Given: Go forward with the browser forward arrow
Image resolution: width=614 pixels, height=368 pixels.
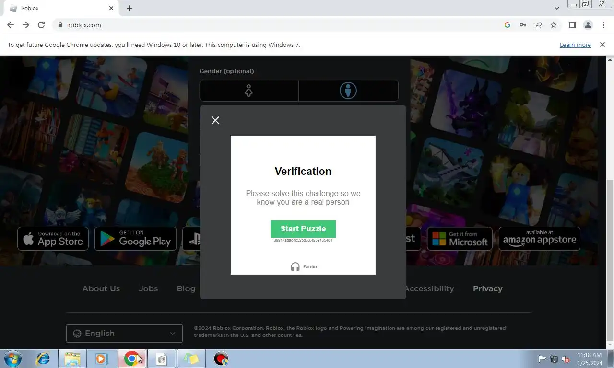Looking at the screenshot, I should (26, 25).
